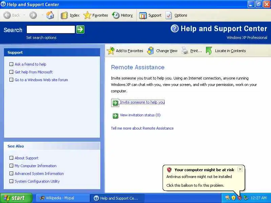This screenshot has width=271, height=203.
Task: Click Locate in Contents
Action: coord(226,51)
